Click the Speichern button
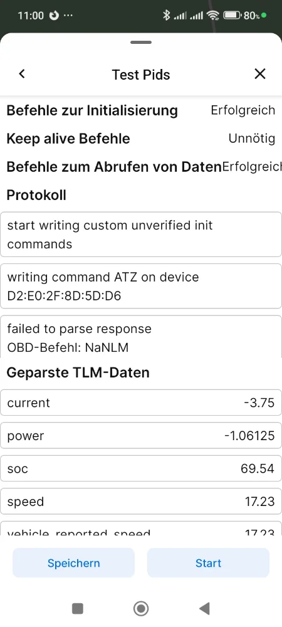The image size is (282, 627). point(73,563)
